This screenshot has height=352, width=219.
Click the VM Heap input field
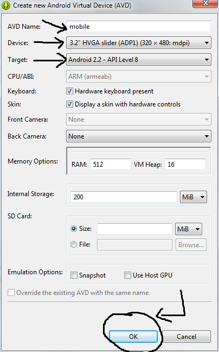tap(185, 165)
